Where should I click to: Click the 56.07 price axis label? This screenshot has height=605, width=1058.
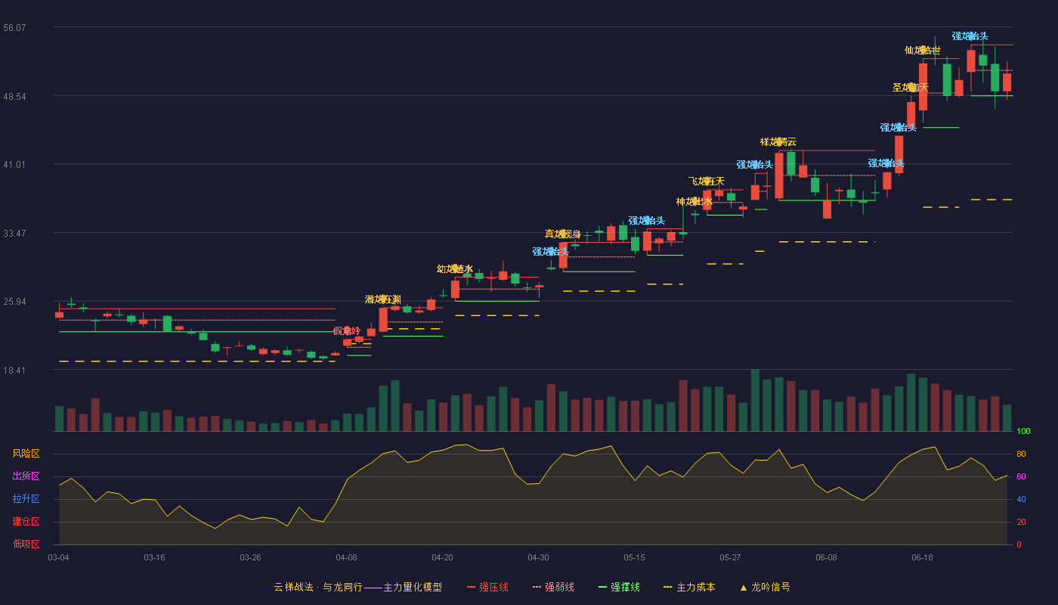(x=14, y=28)
